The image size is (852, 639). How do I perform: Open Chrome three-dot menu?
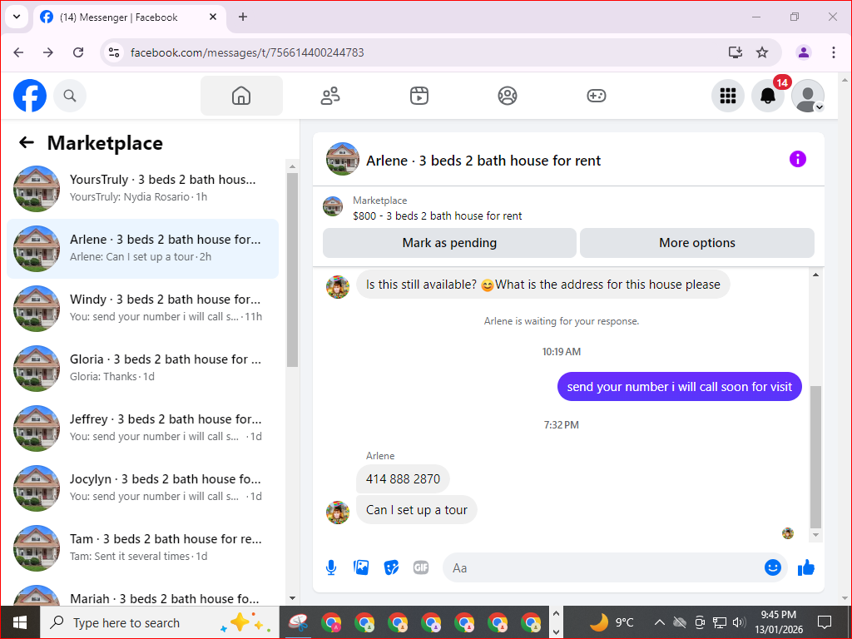pyautogui.click(x=834, y=52)
